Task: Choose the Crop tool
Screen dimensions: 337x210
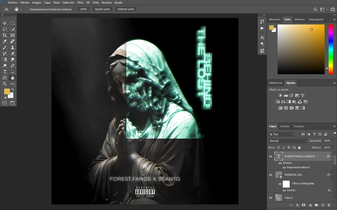Action: pos(5,35)
